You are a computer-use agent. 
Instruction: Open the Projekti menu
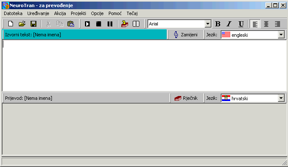coord(78,13)
